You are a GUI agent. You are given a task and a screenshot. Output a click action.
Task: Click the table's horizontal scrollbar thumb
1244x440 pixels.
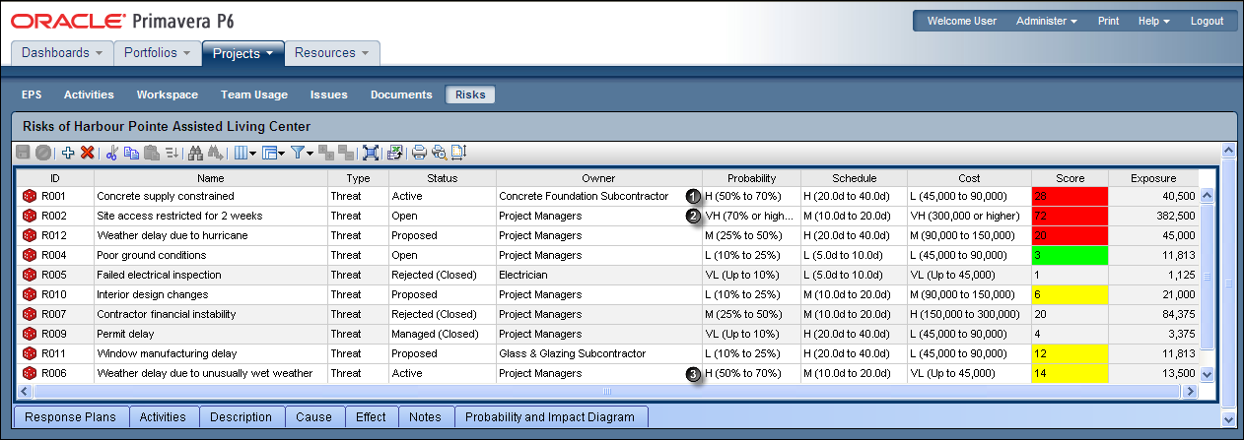[x=606, y=391]
